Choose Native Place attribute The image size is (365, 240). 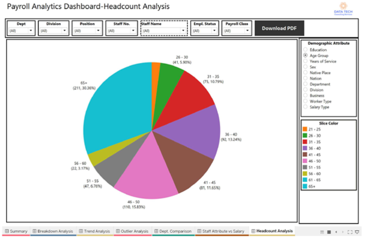click(x=305, y=72)
